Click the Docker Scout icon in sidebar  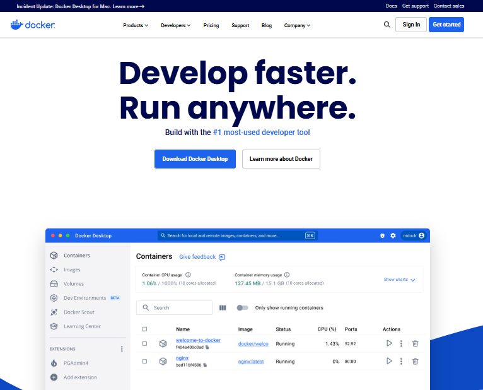click(x=54, y=312)
